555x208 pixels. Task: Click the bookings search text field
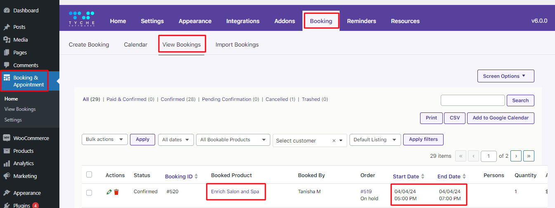tap(473, 100)
